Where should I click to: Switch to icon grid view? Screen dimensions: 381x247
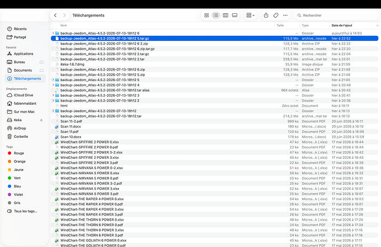click(x=207, y=15)
